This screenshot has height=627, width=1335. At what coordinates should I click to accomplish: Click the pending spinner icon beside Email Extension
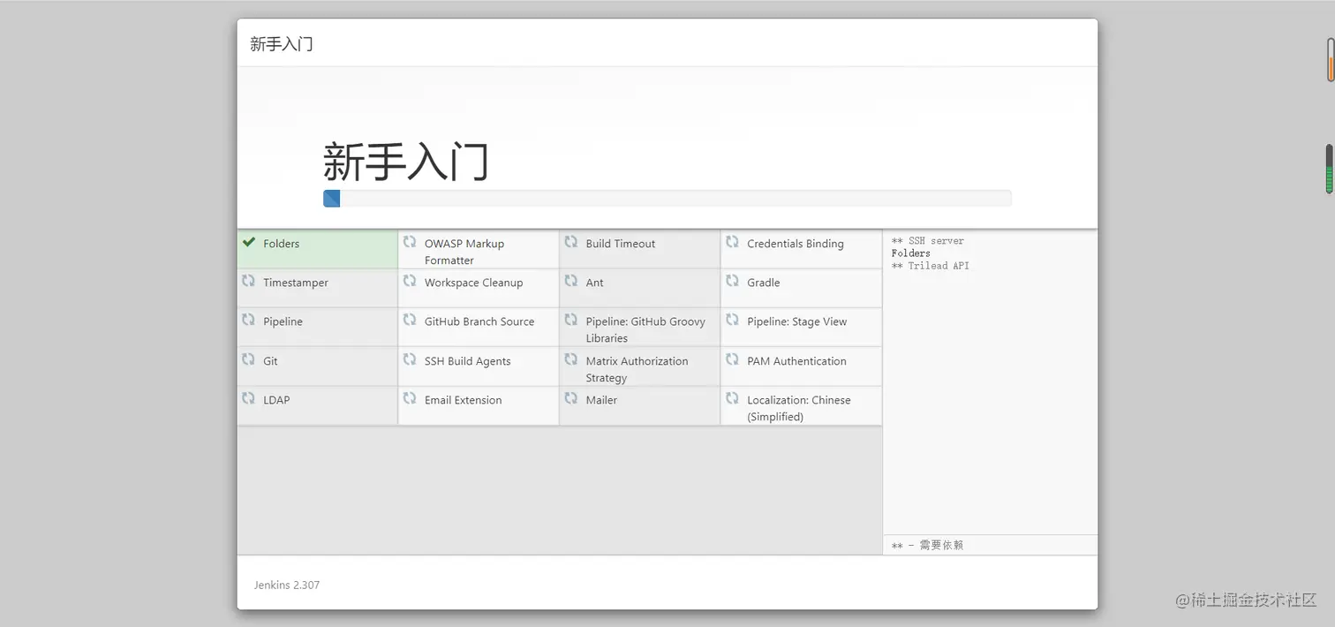(410, 398)
